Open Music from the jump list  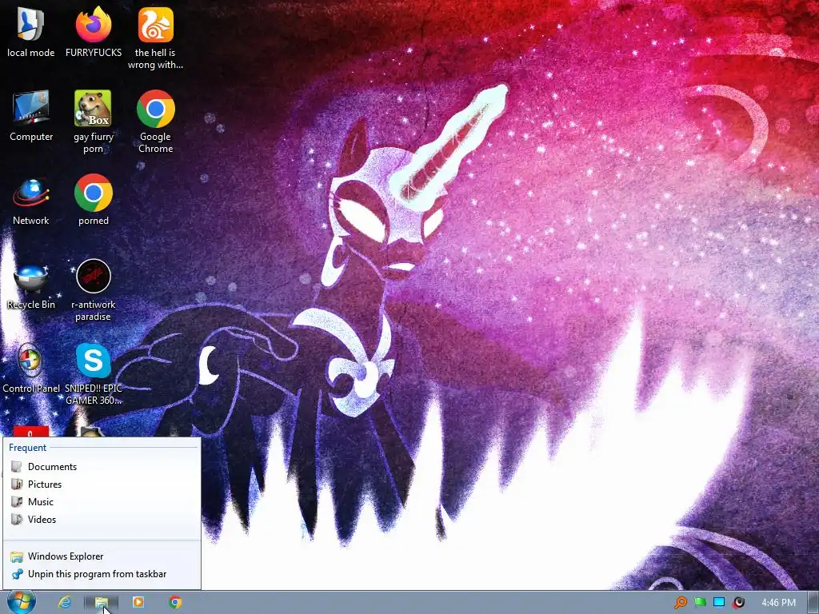(102, 502)
